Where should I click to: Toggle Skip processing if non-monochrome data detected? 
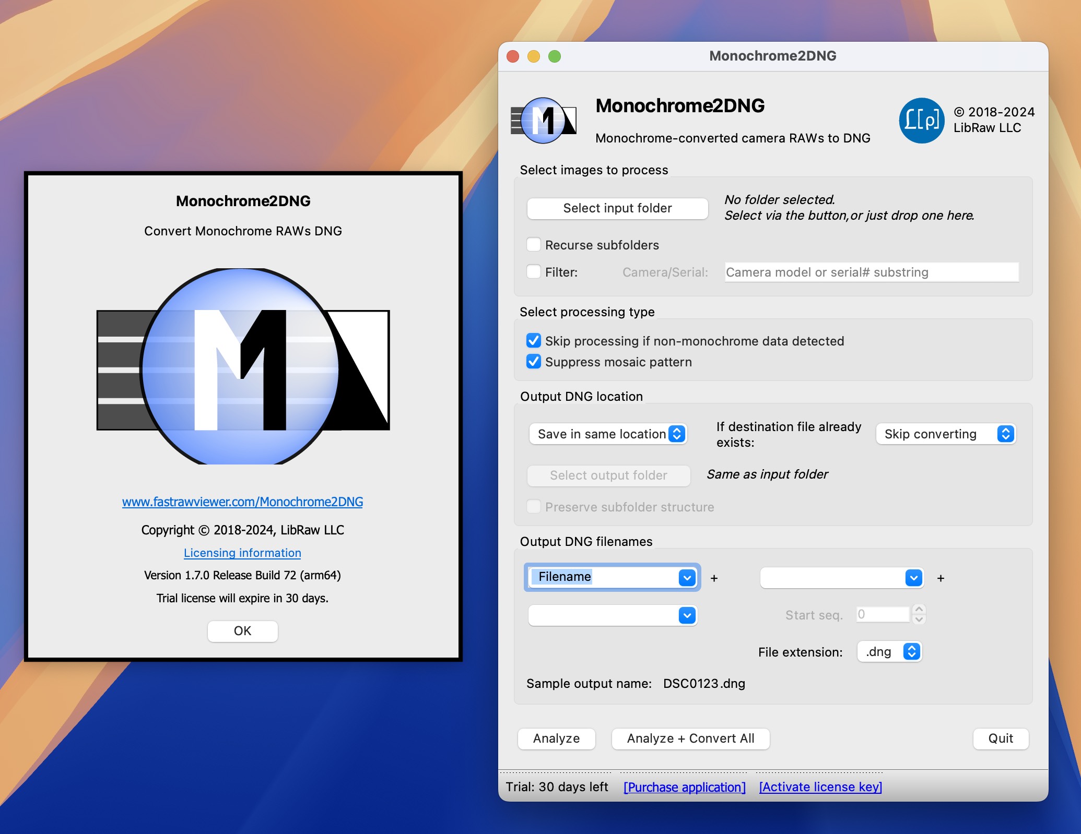click(535, 340)
